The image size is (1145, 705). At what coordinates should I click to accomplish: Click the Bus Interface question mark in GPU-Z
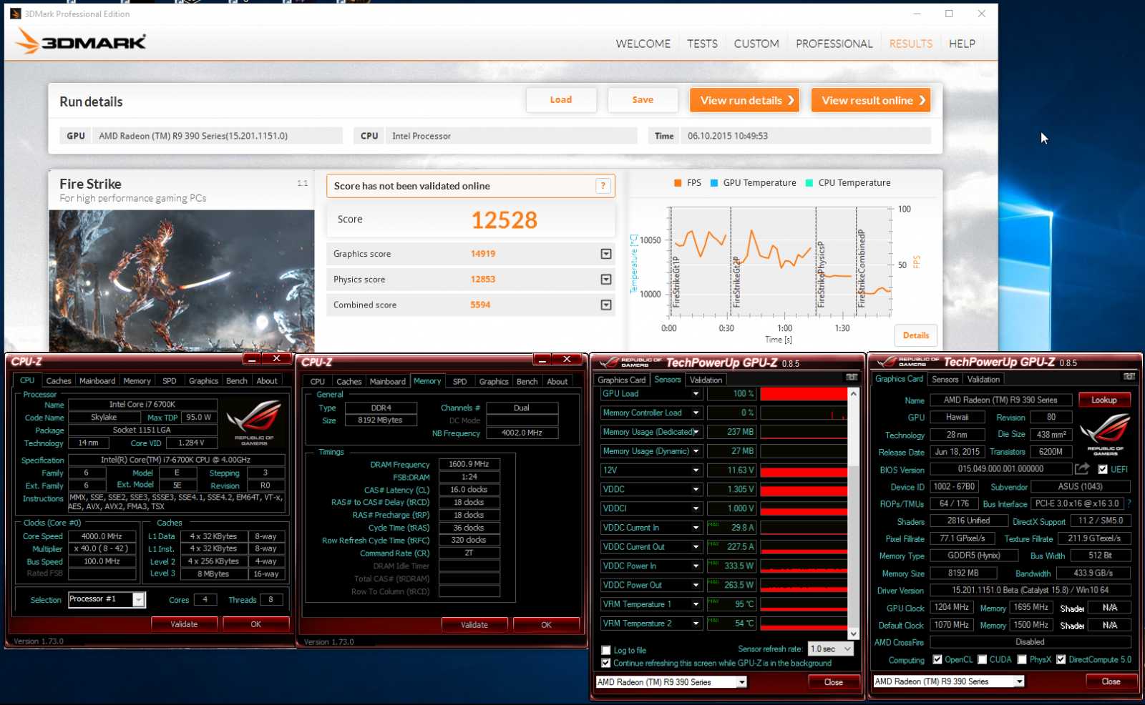[1129, 503]
